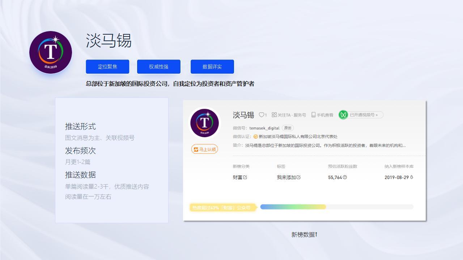Open the 已开通视频号 link
This screenshot has height=260, width=463.
(364, 115)
